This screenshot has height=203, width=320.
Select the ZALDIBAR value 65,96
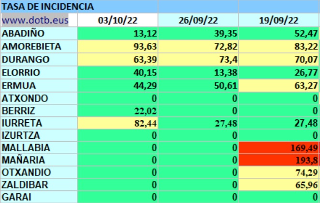(x=279, y=185)
